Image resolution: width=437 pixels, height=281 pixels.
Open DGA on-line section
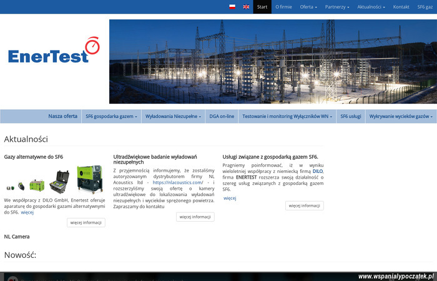(222, 116)
